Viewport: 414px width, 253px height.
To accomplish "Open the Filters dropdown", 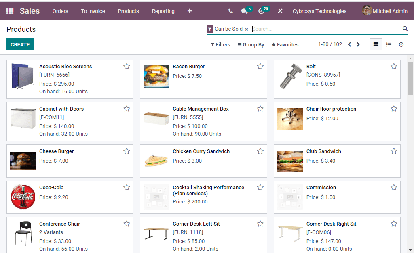I will click(x=220, y=44).
